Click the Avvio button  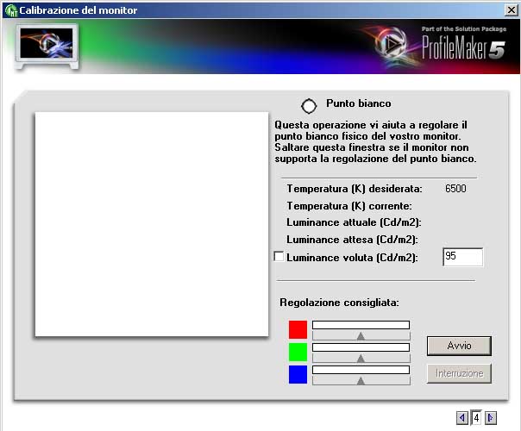coord(459,346)
